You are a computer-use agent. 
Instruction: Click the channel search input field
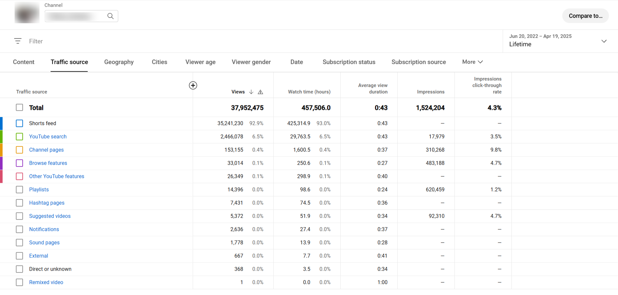[81, 16]
